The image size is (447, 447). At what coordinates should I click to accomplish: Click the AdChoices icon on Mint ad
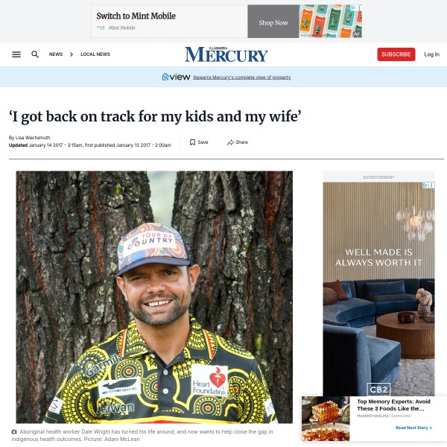353,7
